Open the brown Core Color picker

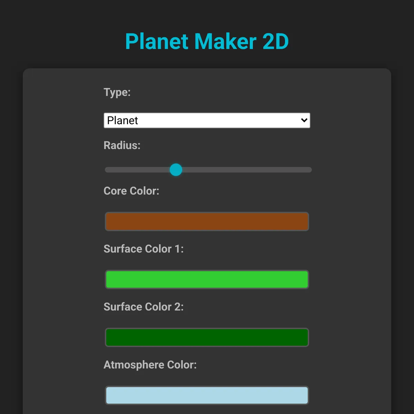(207, 221)
